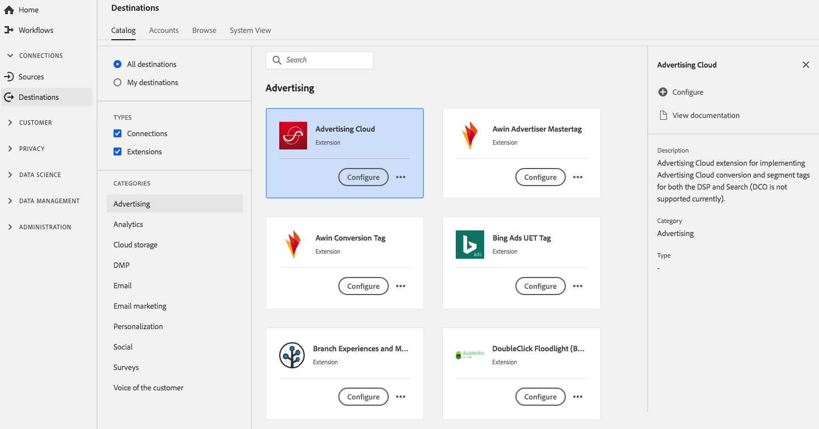The image size is (819, 429).
Task: Open more options for Branch Experiences card
Action: 401,397
